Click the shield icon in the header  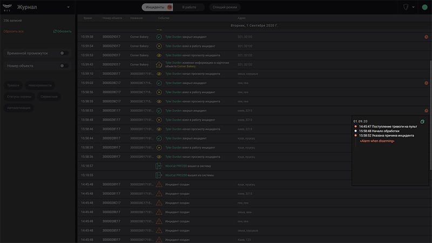(x=406, y=7)
